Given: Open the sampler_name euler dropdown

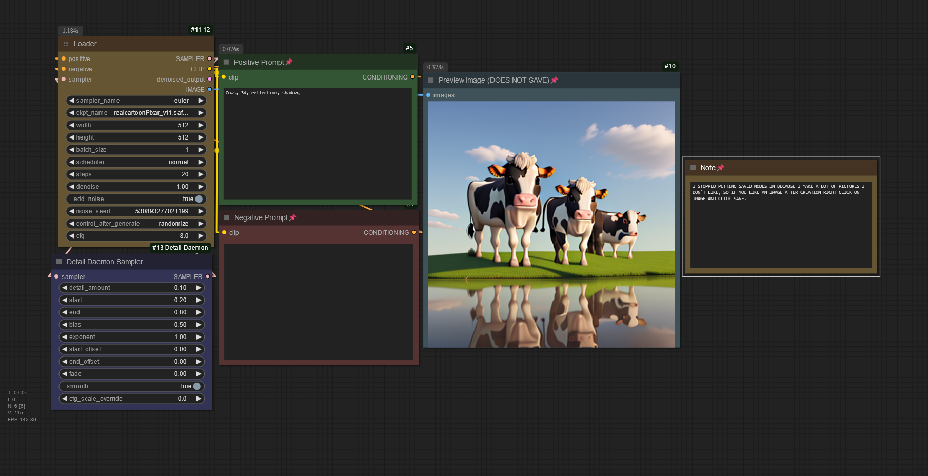Looking at the screenshot, I should 136,101.
